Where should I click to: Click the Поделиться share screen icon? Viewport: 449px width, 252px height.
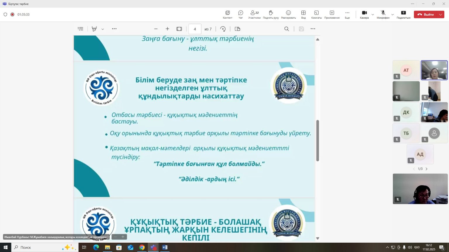[403, 14]
